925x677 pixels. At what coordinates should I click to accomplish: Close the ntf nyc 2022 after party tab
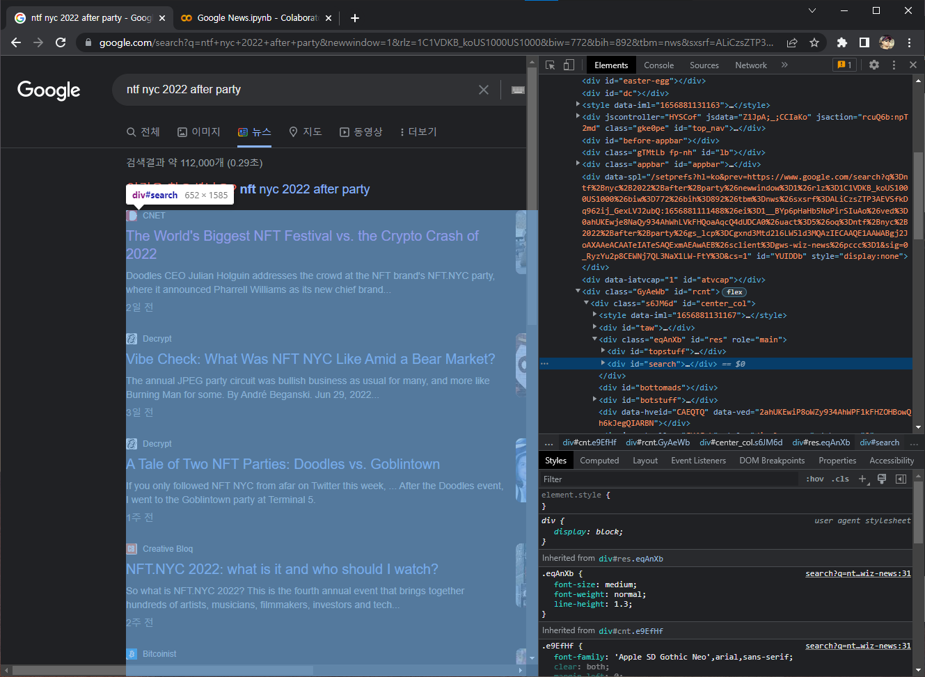click(x=161, y=18)
